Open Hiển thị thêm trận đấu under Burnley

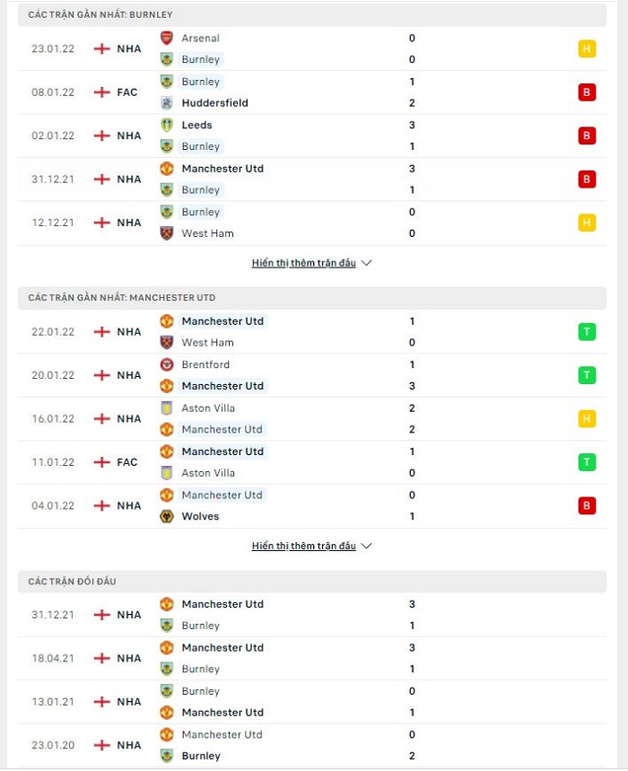303,263
